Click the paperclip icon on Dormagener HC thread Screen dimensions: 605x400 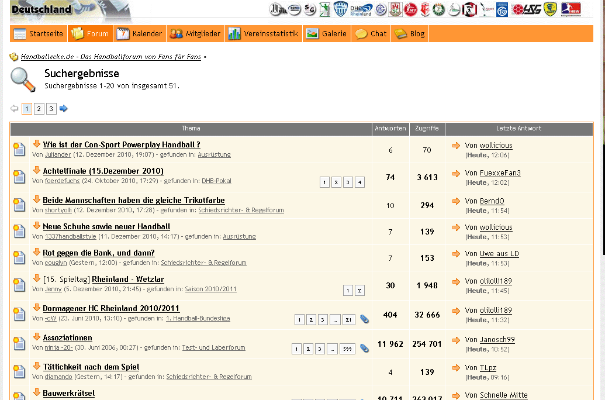click(x=364, y=319)
